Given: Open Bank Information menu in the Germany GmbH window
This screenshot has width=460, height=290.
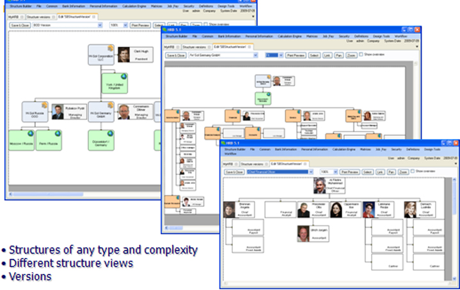Looking at the screenshot, I should (x=229, y=36).
